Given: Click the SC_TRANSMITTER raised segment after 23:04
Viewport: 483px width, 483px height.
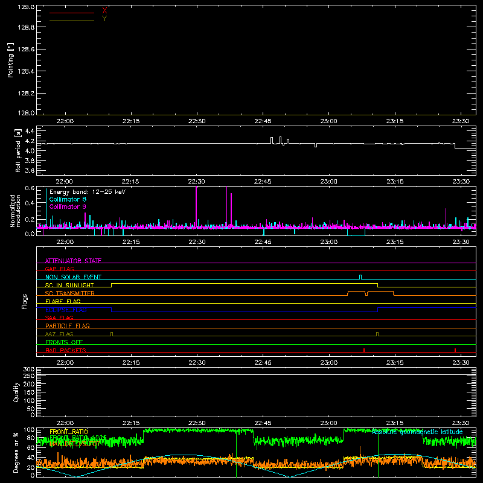Looking at the screenshot, I should point(356,292).
